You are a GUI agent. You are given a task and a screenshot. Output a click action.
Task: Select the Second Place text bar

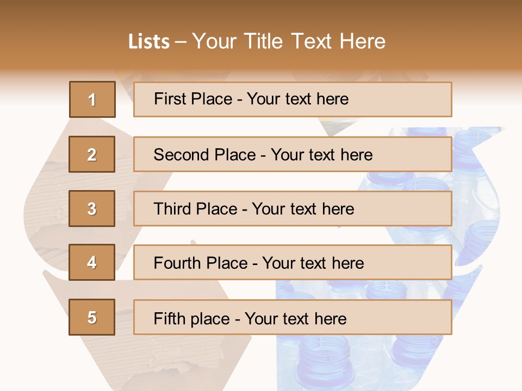click(x=293, y=154)
